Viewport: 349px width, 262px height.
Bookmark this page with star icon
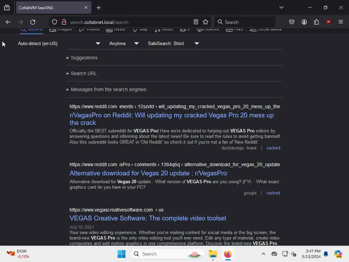pyautogui.click(x=206, y=22)
